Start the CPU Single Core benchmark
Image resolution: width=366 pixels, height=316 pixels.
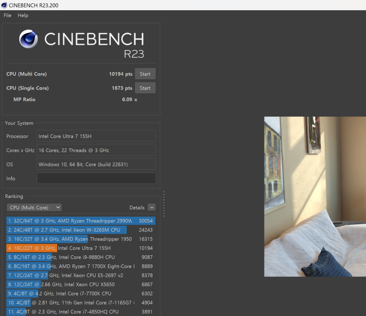tap(145, 88)
